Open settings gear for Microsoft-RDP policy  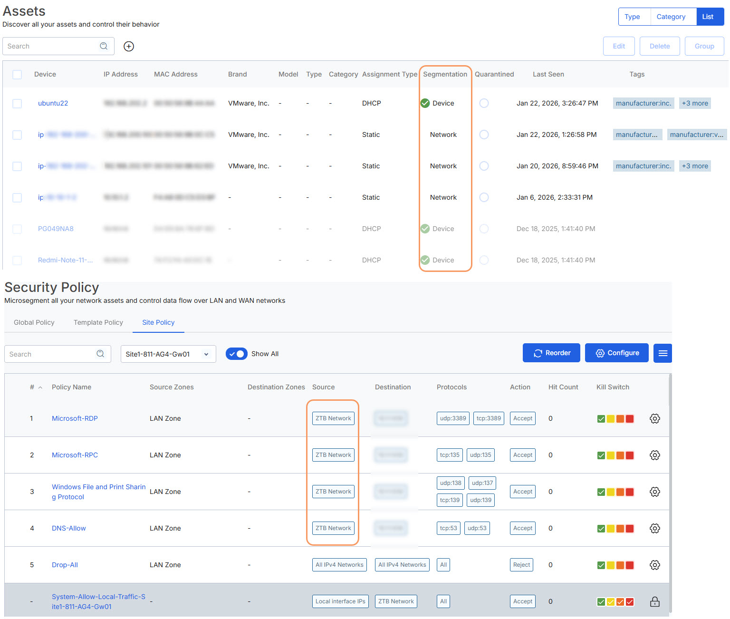655,418
